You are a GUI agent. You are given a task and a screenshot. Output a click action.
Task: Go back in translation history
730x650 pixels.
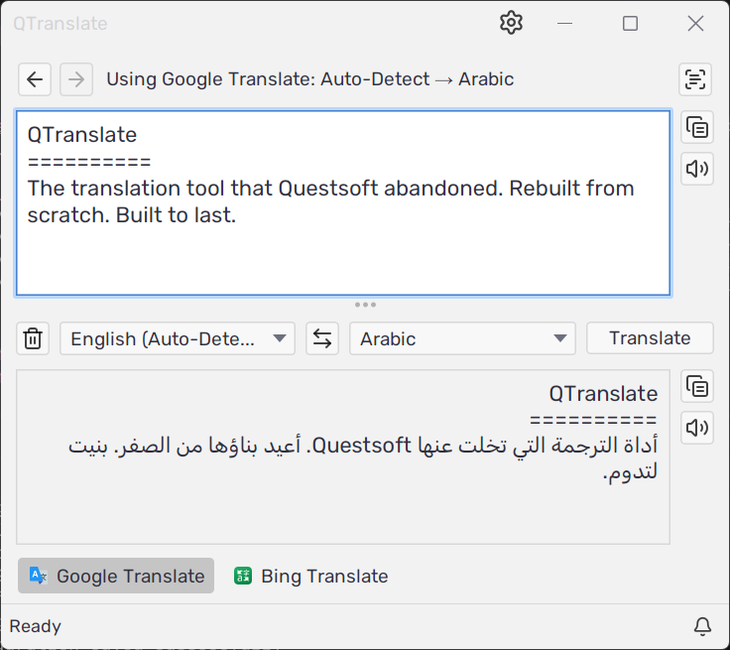click(x=35, y=79)
